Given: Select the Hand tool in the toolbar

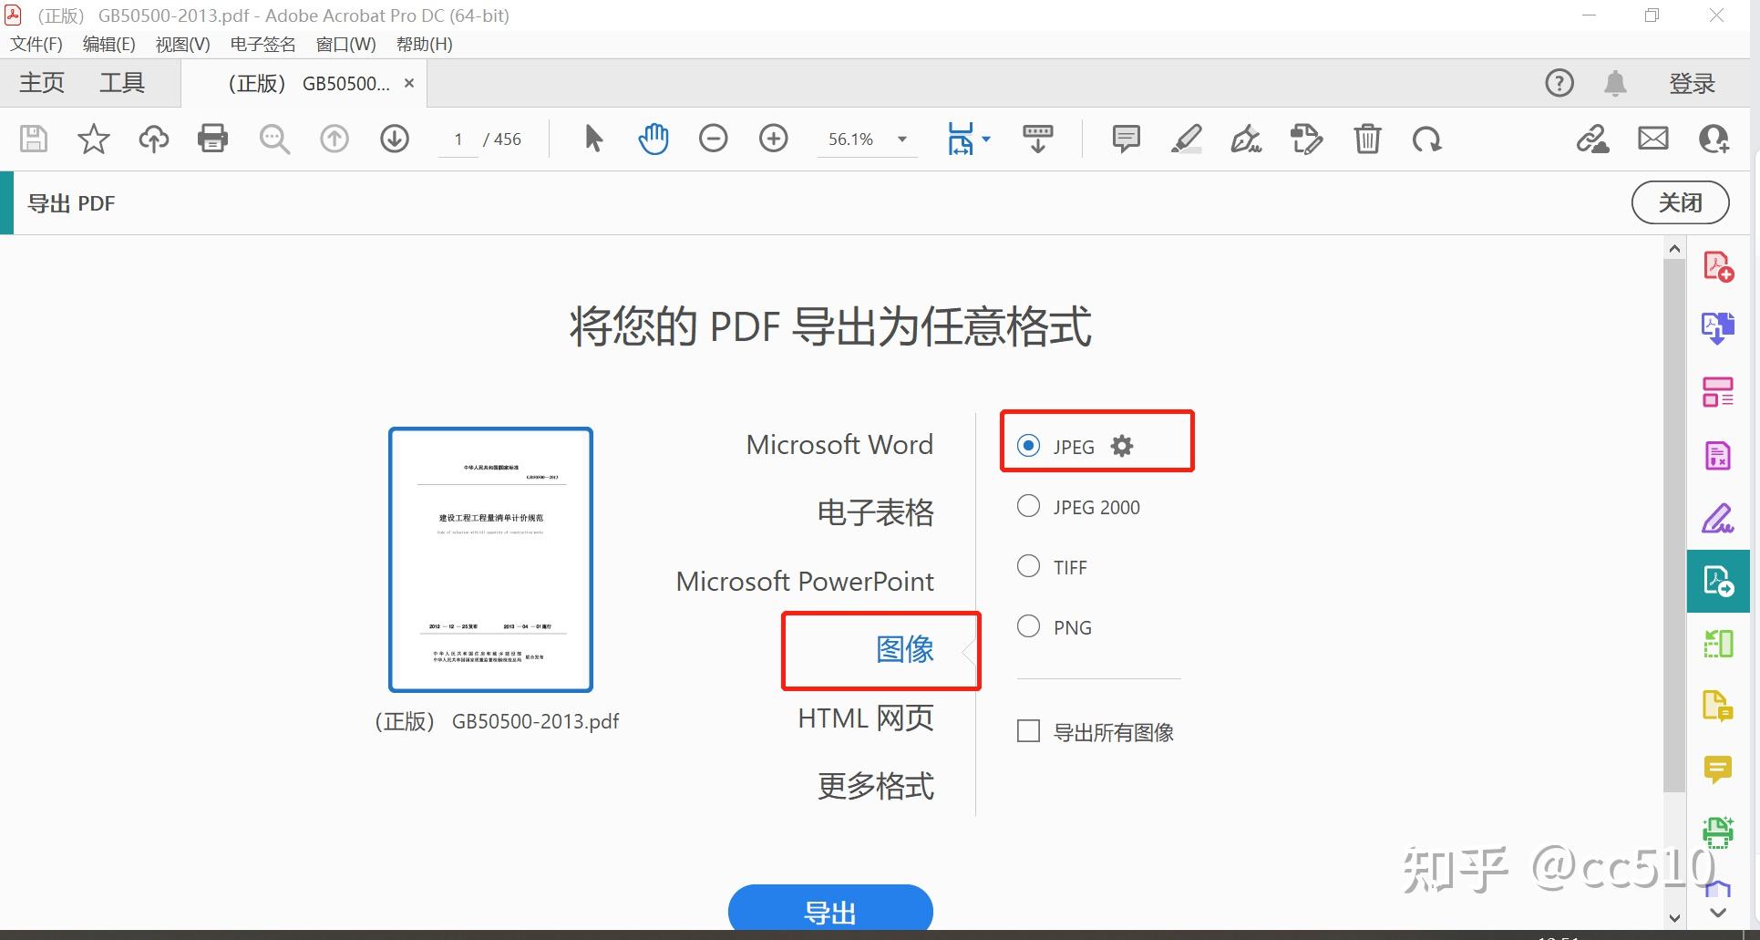Looking at the screenshot, I should pyautogui.click(x=654, y=139).
